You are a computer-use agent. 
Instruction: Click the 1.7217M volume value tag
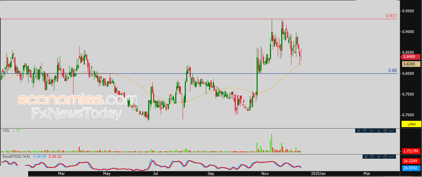point(411,151)
